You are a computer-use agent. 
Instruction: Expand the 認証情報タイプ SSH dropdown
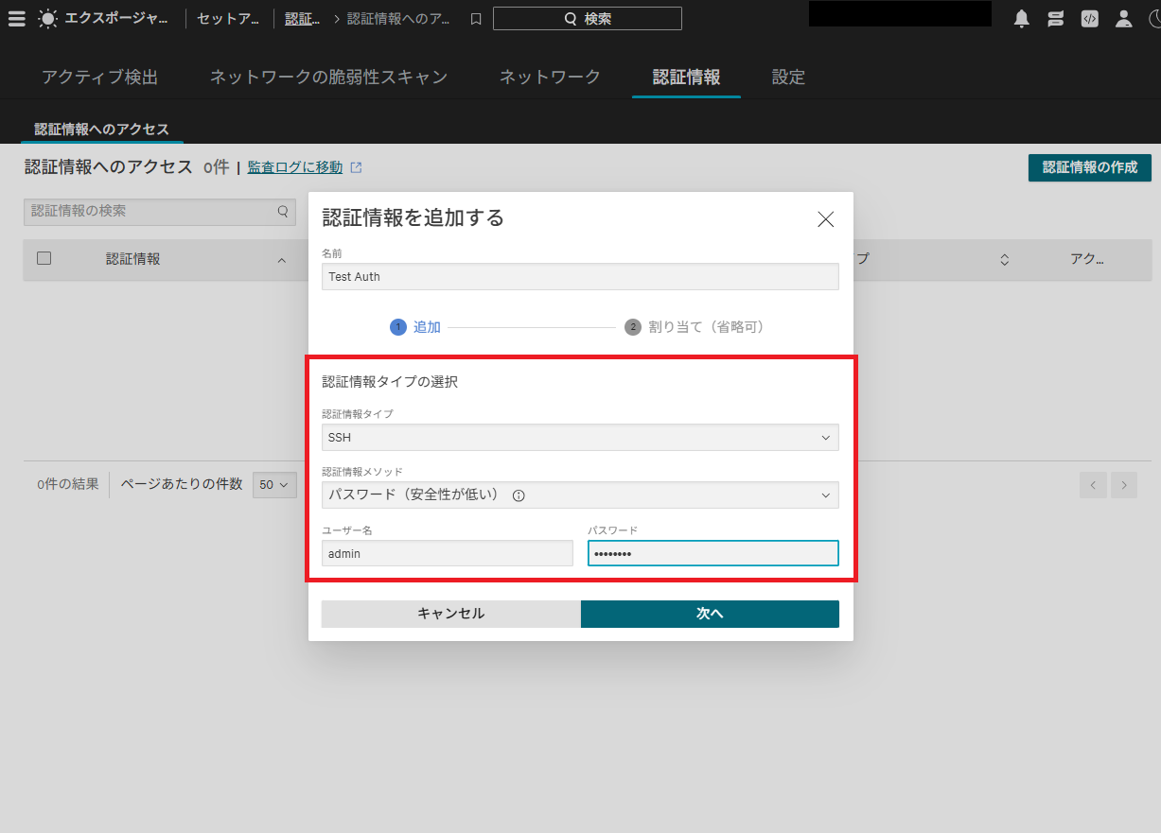point(580,438)
